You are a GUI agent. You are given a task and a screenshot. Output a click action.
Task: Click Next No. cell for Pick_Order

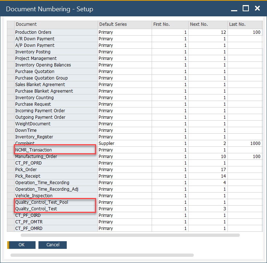pos(208,170)
